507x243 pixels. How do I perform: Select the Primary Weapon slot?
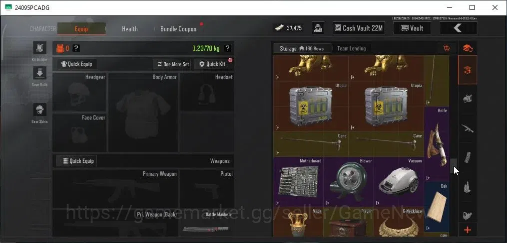point(115,189)
